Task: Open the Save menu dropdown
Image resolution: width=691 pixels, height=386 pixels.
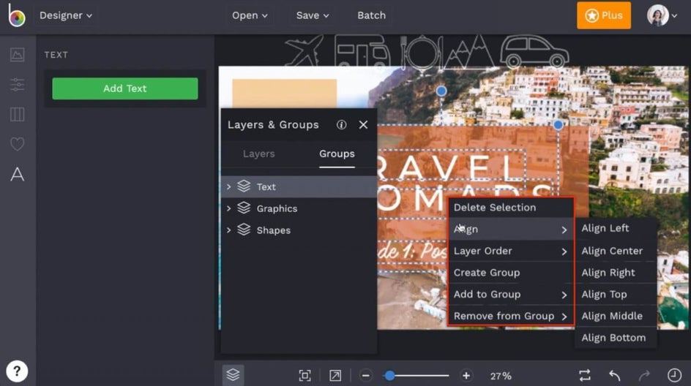Action: pos(313,15)
